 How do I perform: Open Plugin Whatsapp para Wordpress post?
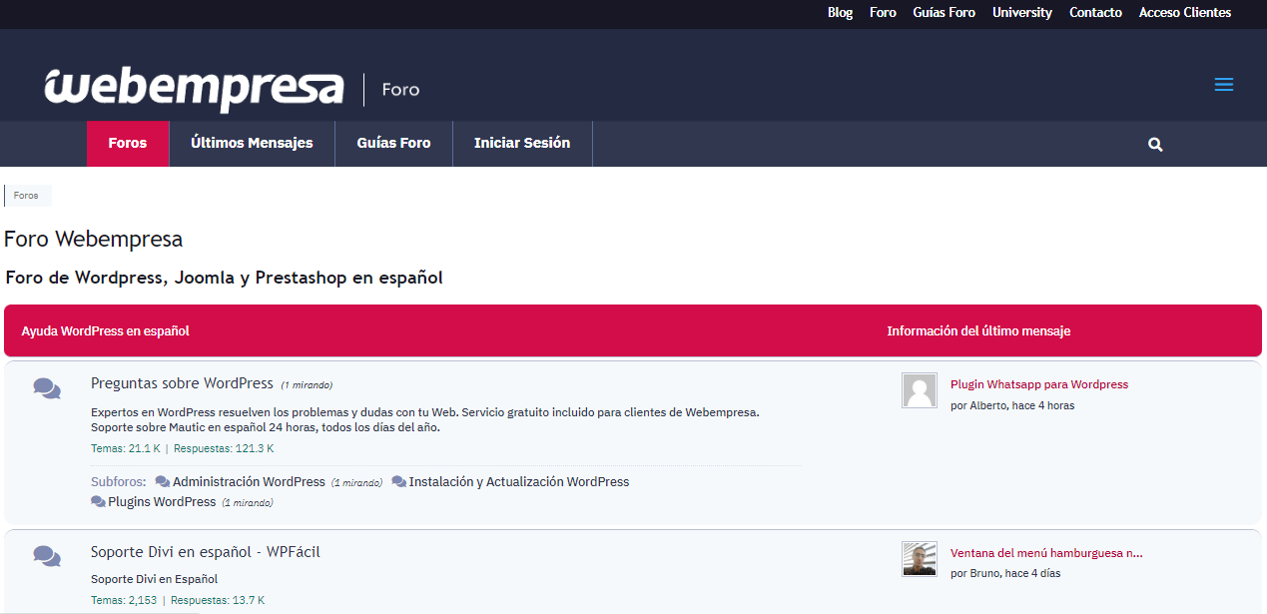click(x=1039, y=384)
